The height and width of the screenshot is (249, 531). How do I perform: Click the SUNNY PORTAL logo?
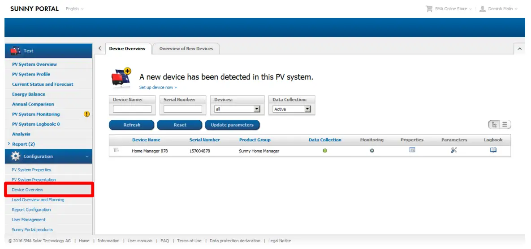tap(35, 9)
